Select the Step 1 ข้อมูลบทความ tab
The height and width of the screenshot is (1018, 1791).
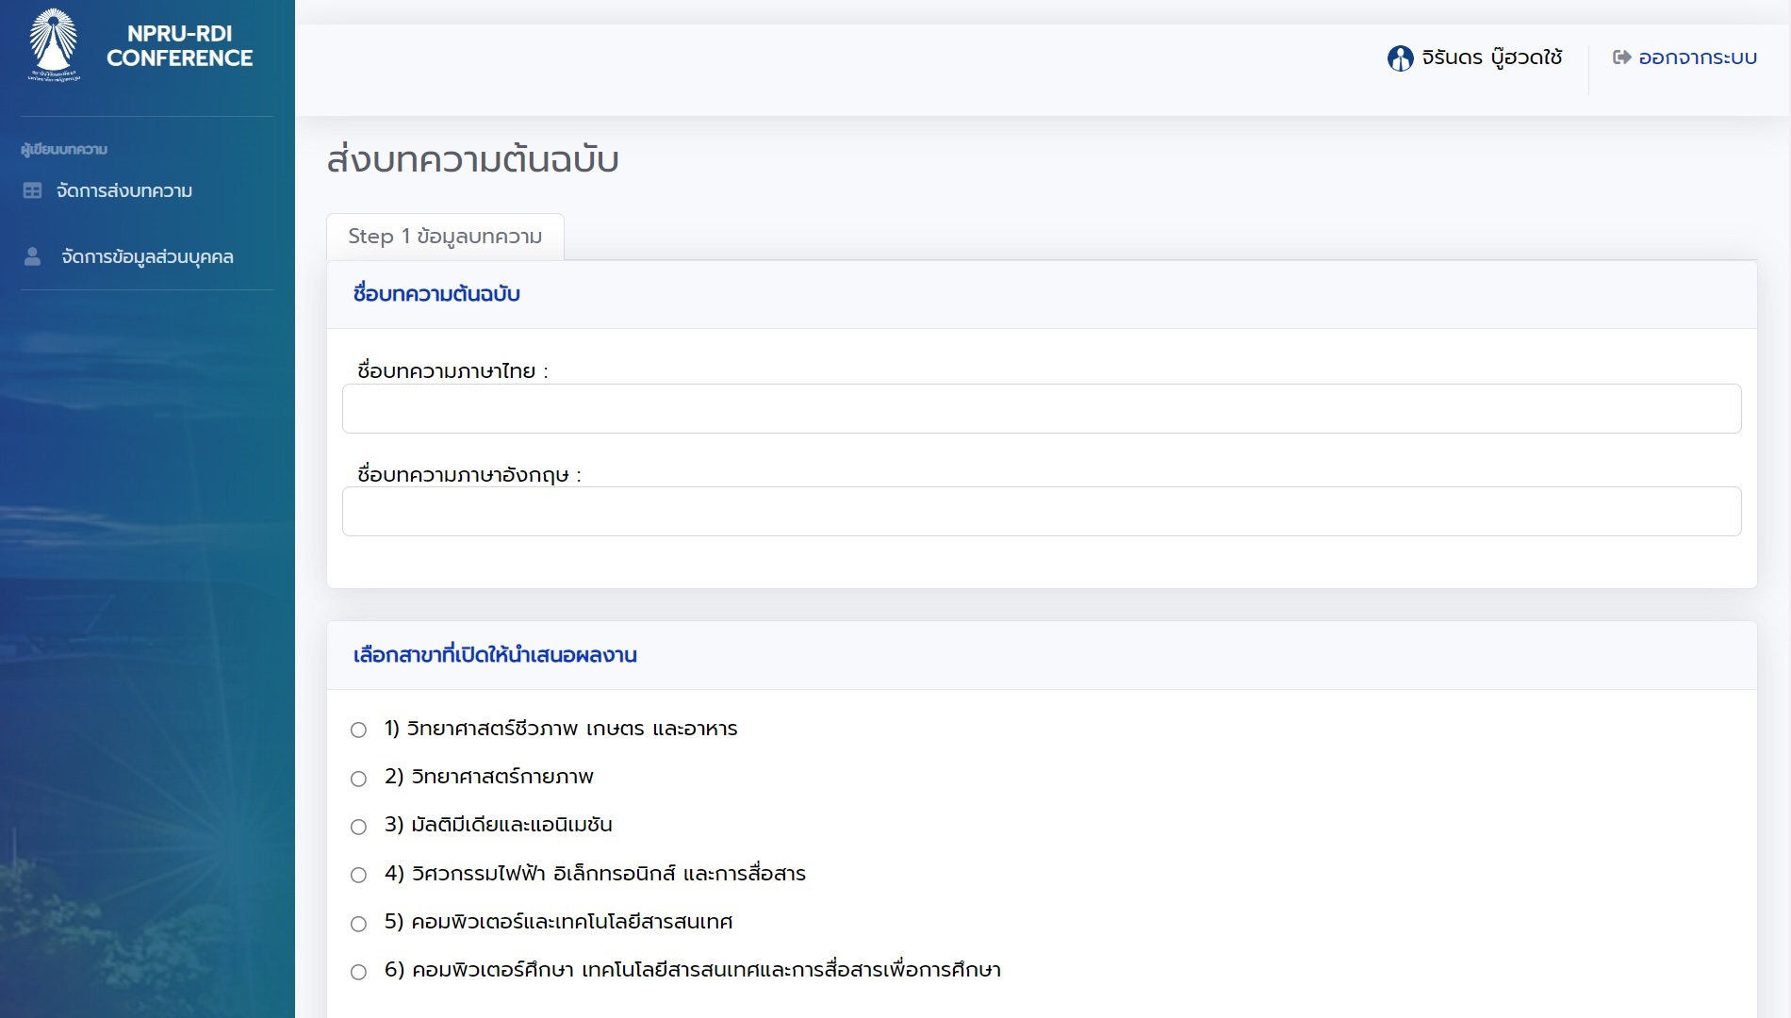click(445, 237)
